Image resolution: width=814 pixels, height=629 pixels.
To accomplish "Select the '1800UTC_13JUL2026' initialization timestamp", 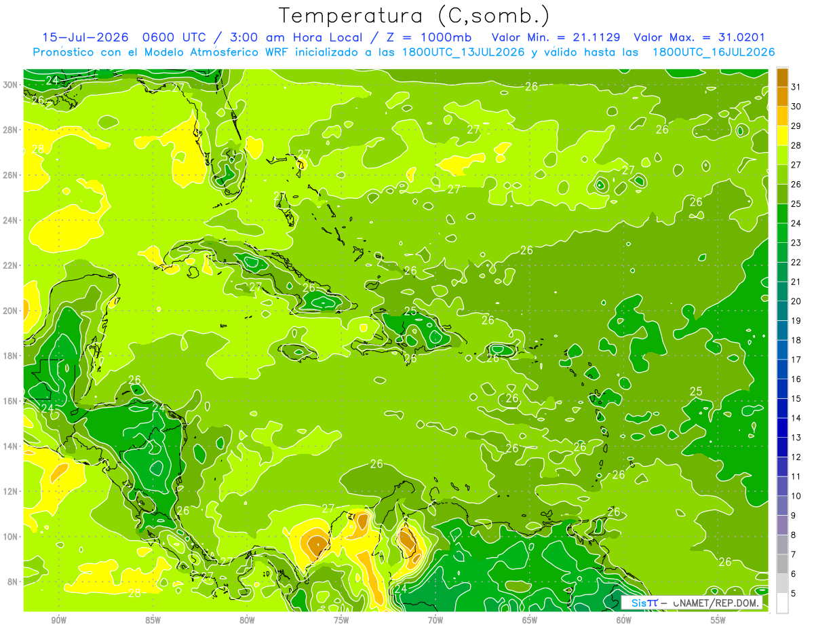I will coord(463,52).
